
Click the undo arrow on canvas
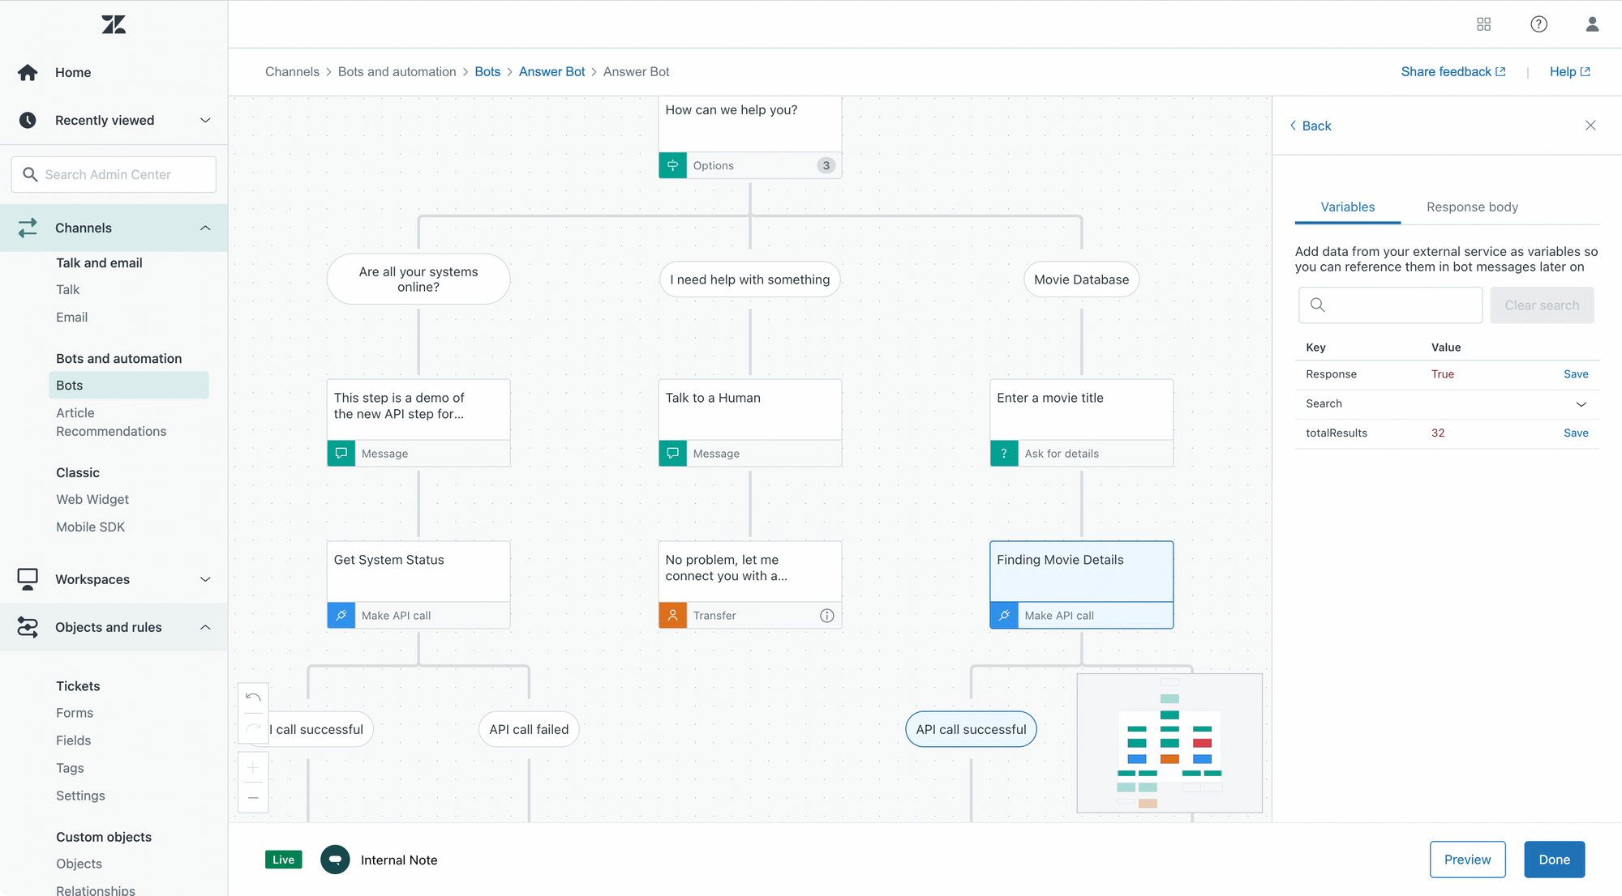tap(253, 698)
